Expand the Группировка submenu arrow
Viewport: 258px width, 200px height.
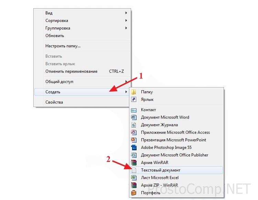(126, 28)
